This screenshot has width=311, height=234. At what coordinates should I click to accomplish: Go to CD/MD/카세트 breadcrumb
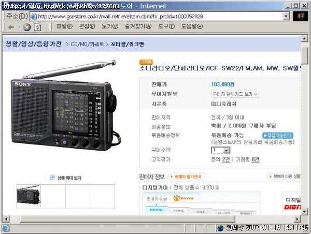coord(87,44)
